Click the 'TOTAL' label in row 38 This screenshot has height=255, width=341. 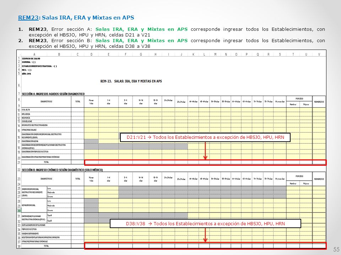[46, 246]
